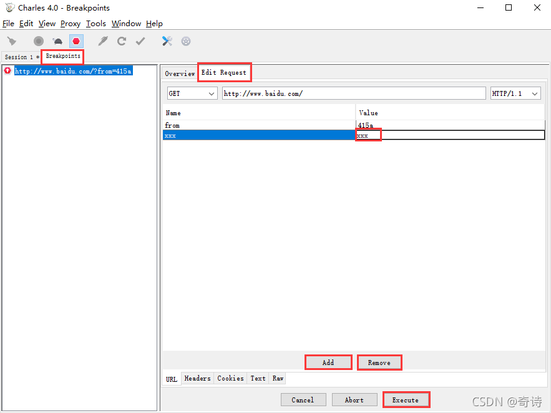Open the Settings gear icon

[x=186, y=41]
